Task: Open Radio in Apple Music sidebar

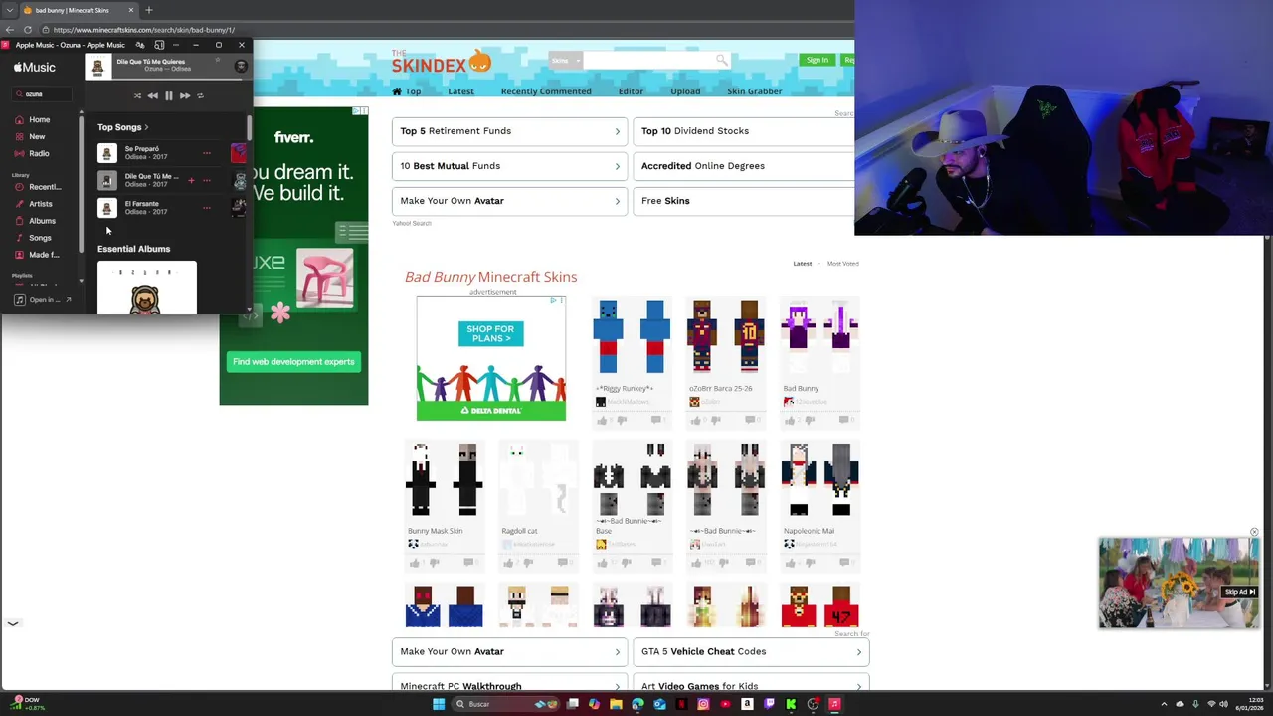Action: [39, 153]
